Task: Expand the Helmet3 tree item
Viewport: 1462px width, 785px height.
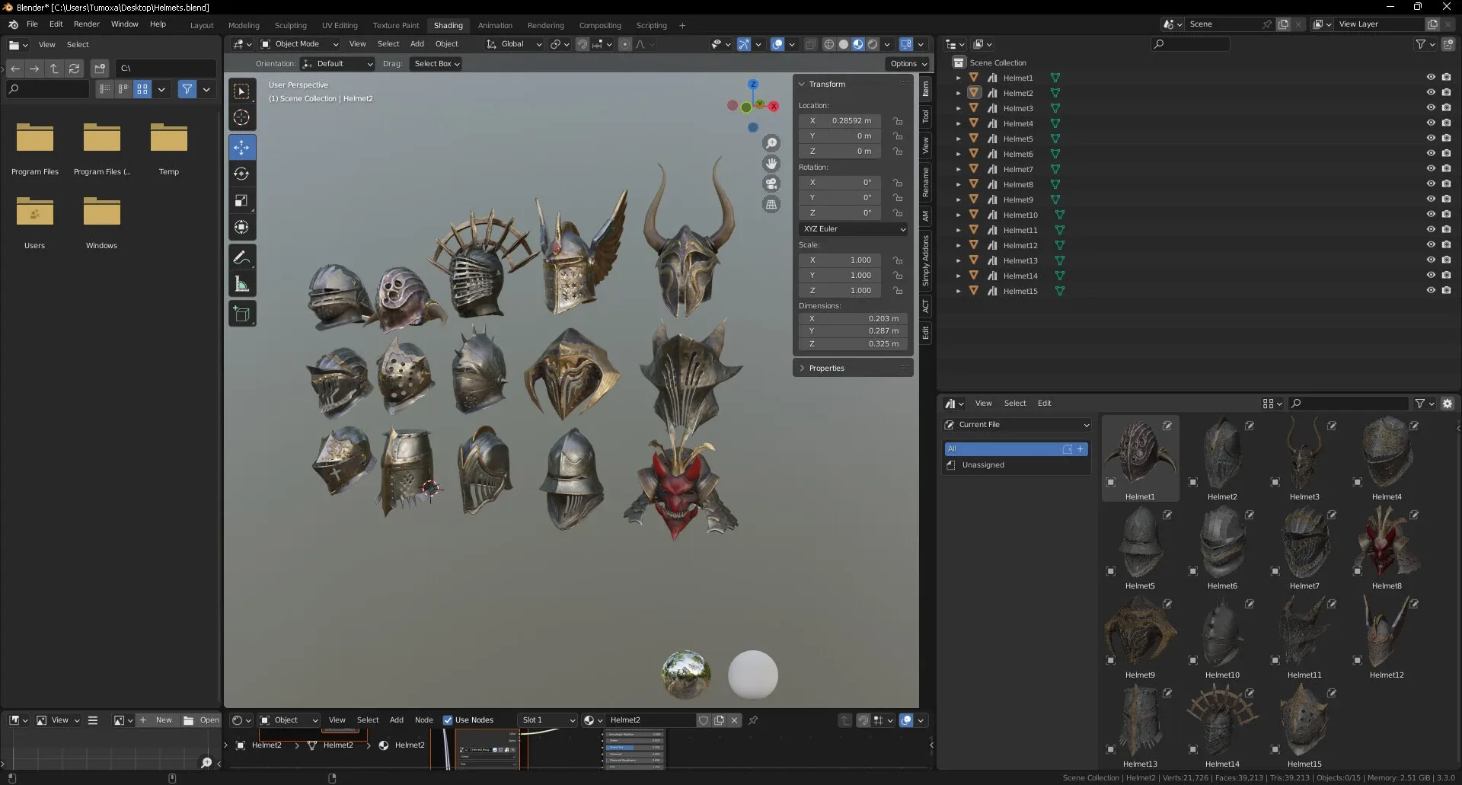Action: pos(958,108)
